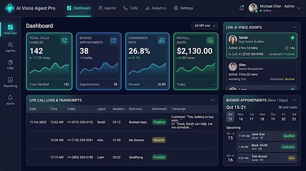Open Mark Smith 1:30 PM appointment
This screenshot has height=171, width=306.
pos(267,147)
